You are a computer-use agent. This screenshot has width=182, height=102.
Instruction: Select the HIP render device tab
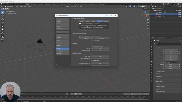click(x=100, y=21)
